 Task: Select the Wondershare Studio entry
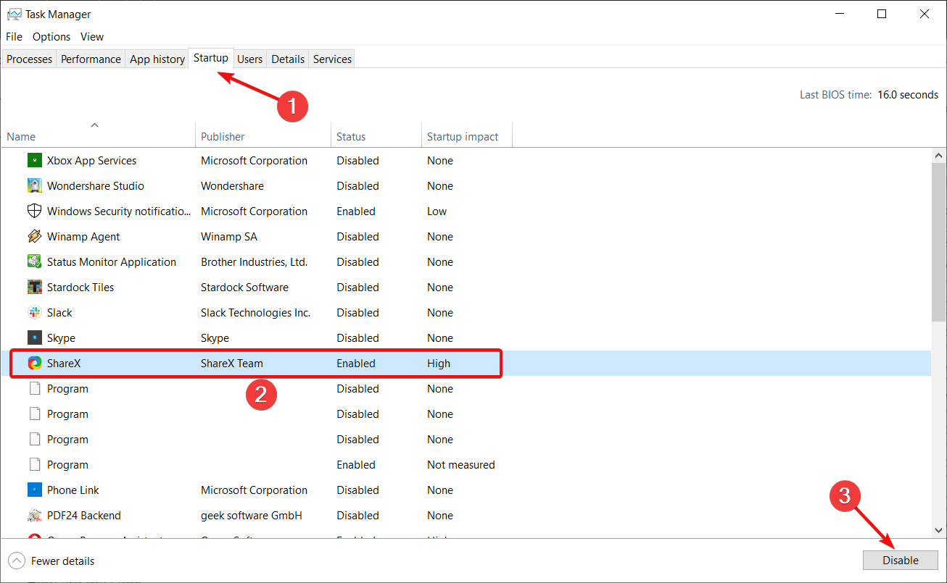click(96, 186)
